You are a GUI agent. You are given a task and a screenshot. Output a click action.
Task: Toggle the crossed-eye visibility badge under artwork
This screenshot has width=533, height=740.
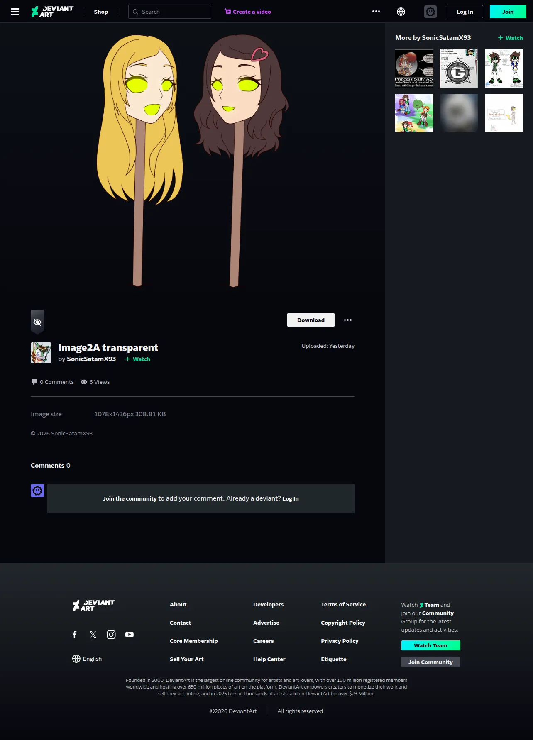click(x=37, y=322)
